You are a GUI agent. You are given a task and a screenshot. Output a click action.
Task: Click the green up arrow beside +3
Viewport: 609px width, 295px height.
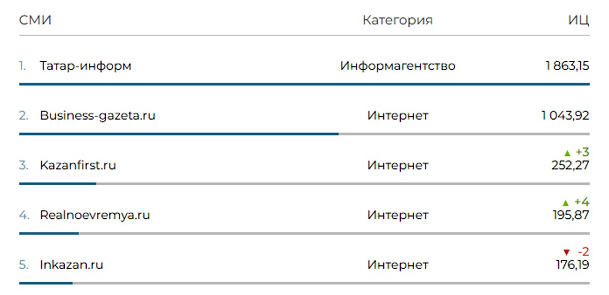(x=567, y=153)
